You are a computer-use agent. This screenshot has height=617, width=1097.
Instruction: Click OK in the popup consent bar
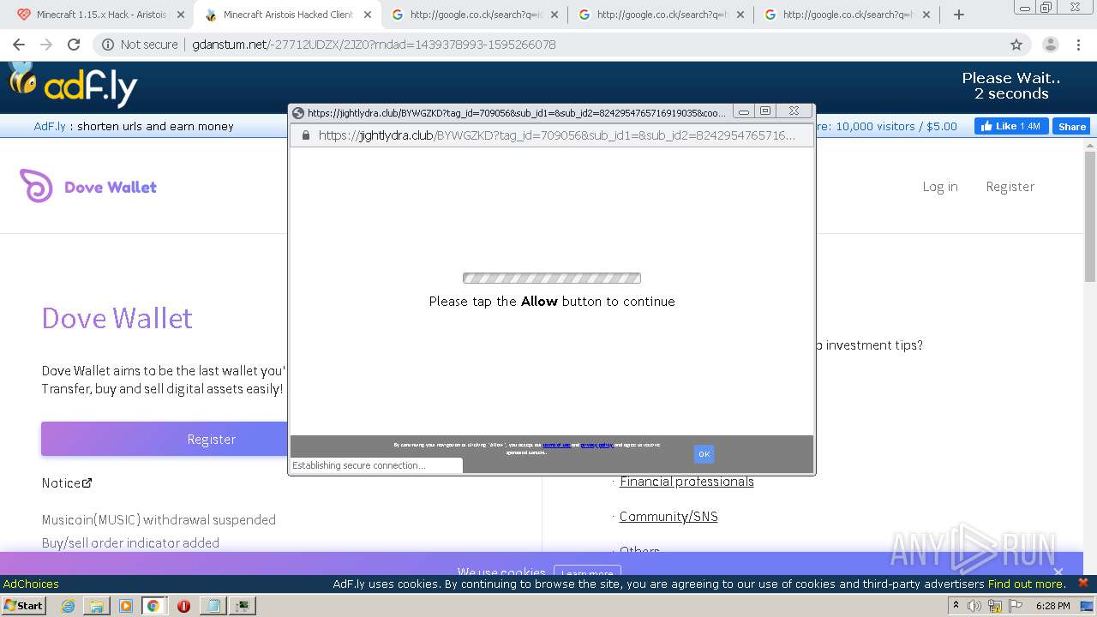(704, 454)
